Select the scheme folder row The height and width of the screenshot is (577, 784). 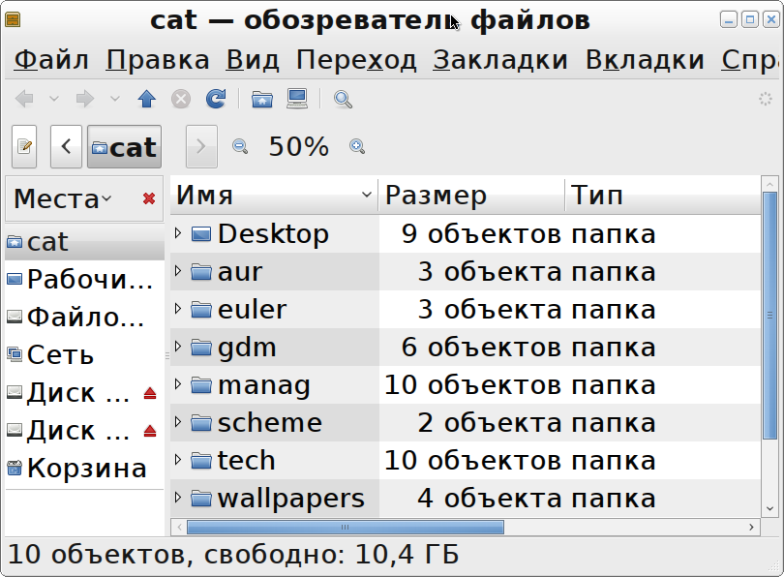click(x=269, y=423)
